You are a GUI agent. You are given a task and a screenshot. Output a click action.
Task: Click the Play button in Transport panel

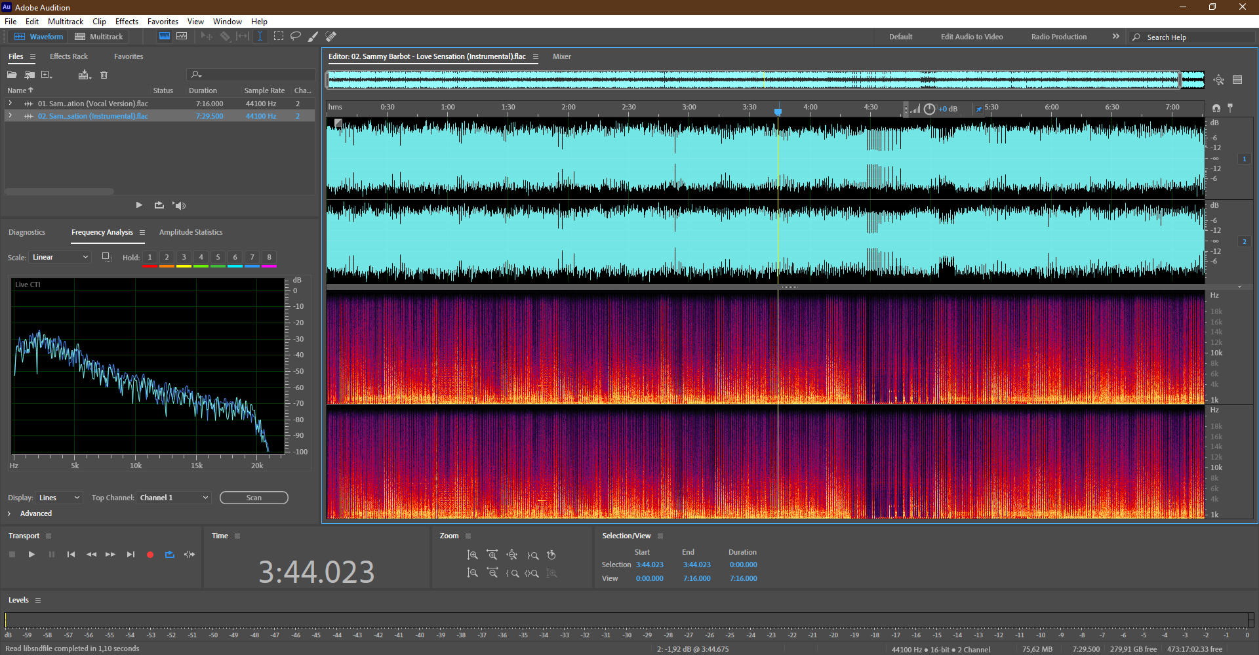(31, 555)
